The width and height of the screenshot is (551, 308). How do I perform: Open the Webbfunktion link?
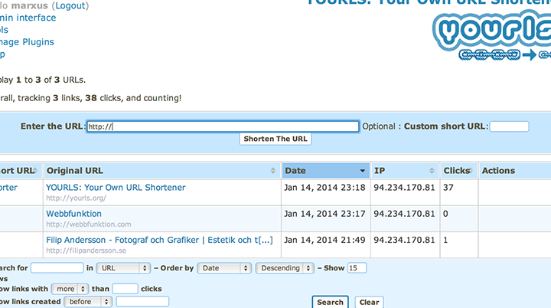tap(73, 214)
